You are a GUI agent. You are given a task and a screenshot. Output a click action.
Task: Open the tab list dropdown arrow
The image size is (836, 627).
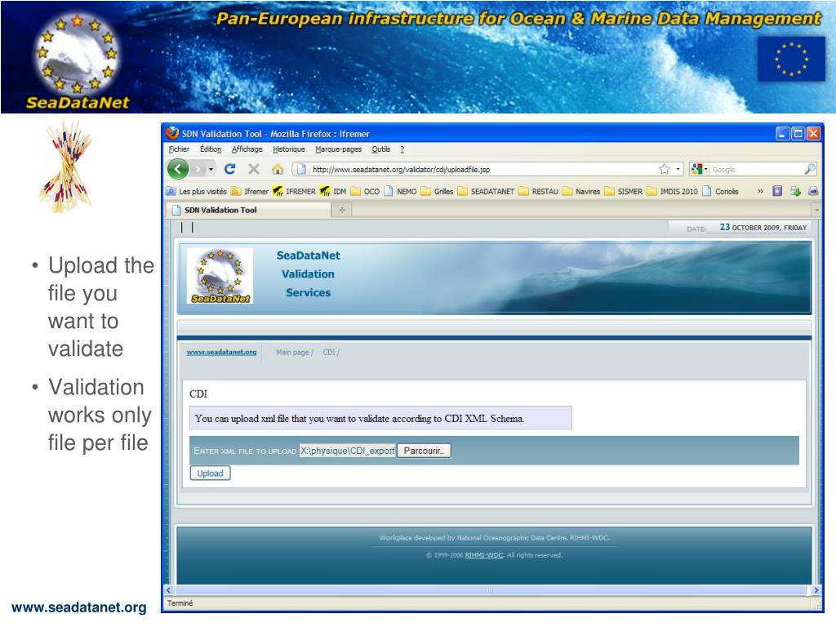pyautogui.click(x=816, y=211)
